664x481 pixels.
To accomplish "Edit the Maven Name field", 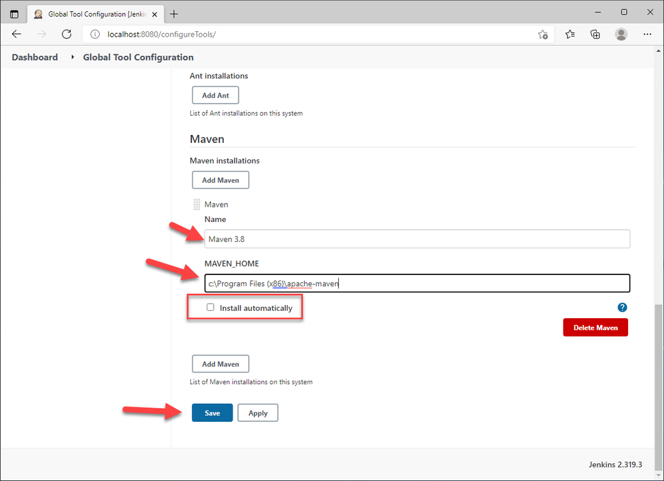I will coord(417,239).
